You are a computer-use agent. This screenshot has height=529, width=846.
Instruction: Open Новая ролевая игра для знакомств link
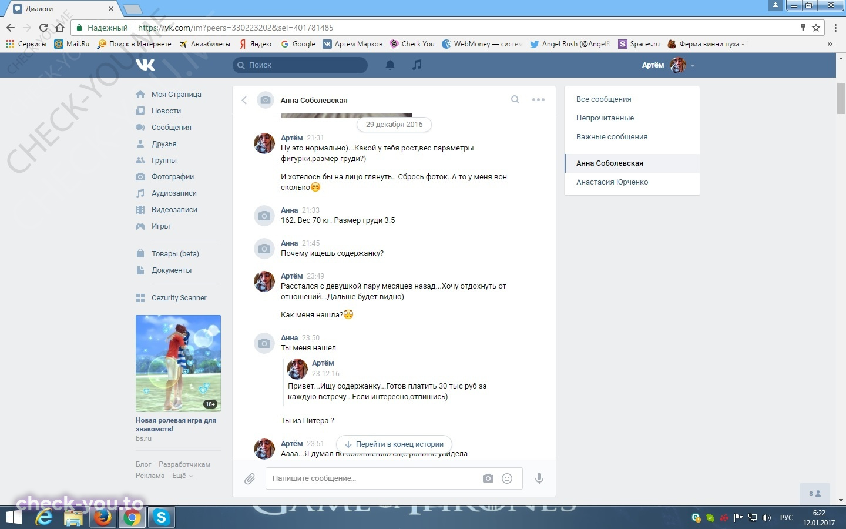pyautogui.click(x=176, y=424)
